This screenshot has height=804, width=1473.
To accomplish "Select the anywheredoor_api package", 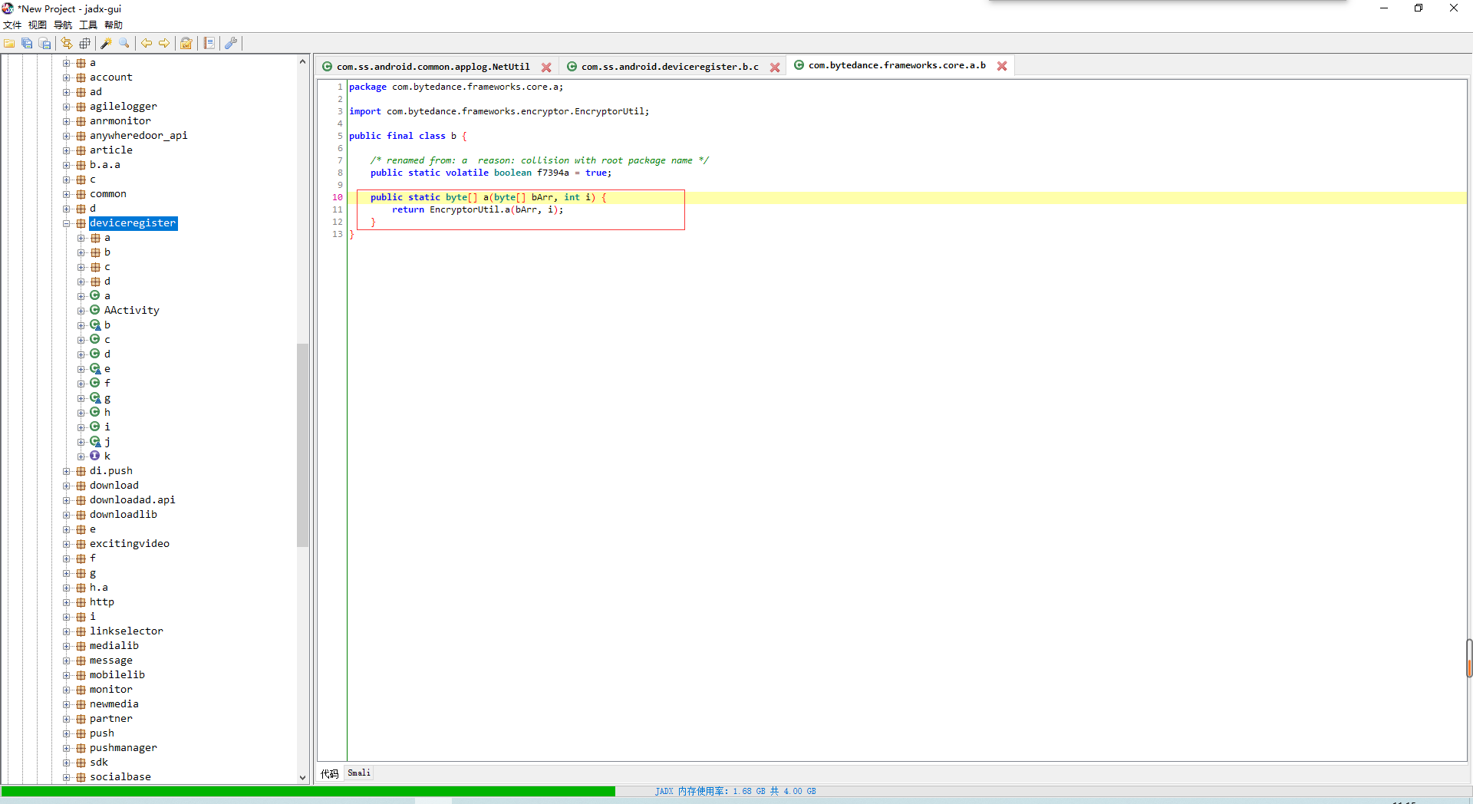I will tap(138, 136).
